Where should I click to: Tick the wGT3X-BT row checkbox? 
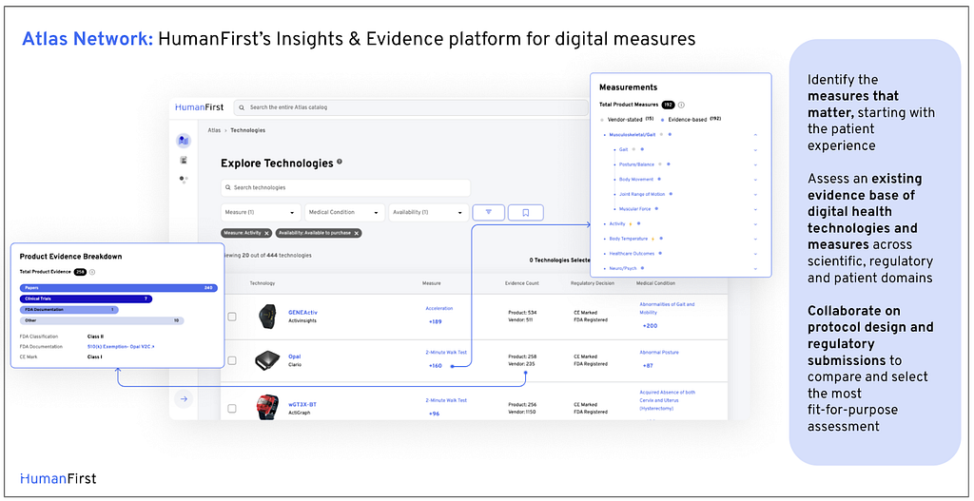point(232,409)
